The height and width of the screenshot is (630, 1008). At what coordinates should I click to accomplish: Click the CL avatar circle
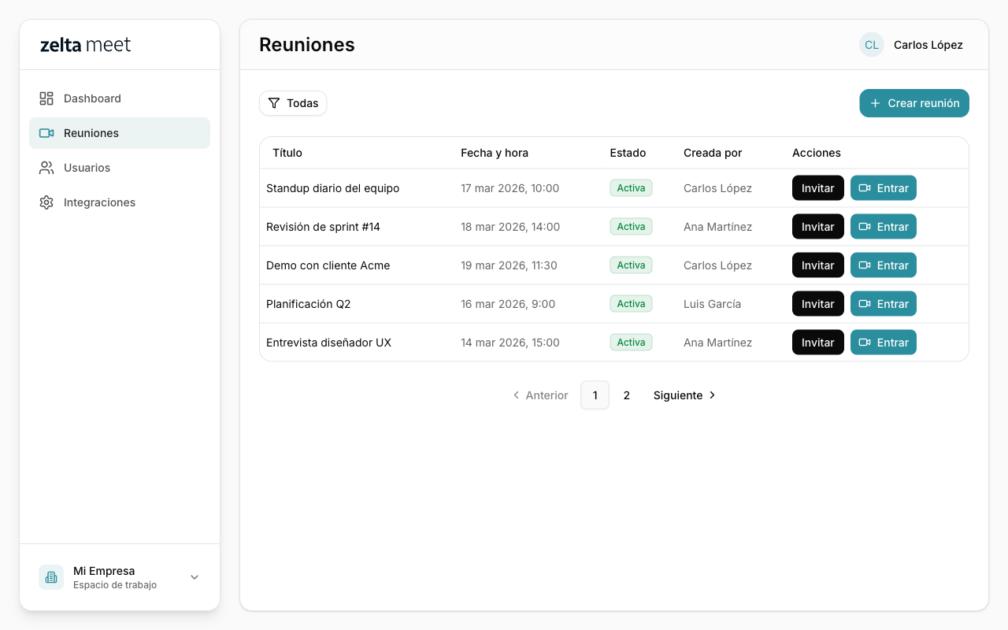point(871,45)
